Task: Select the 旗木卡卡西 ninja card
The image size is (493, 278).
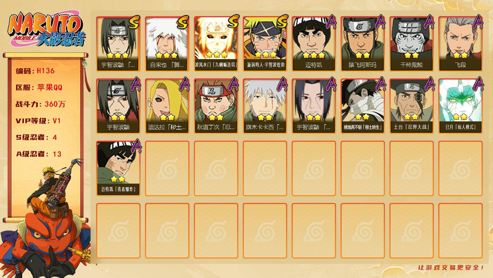Action: tap(265, 106)
